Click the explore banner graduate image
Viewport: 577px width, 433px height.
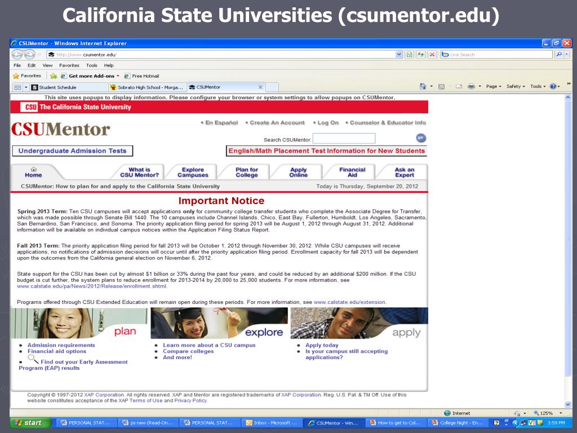tap(219, 323)
